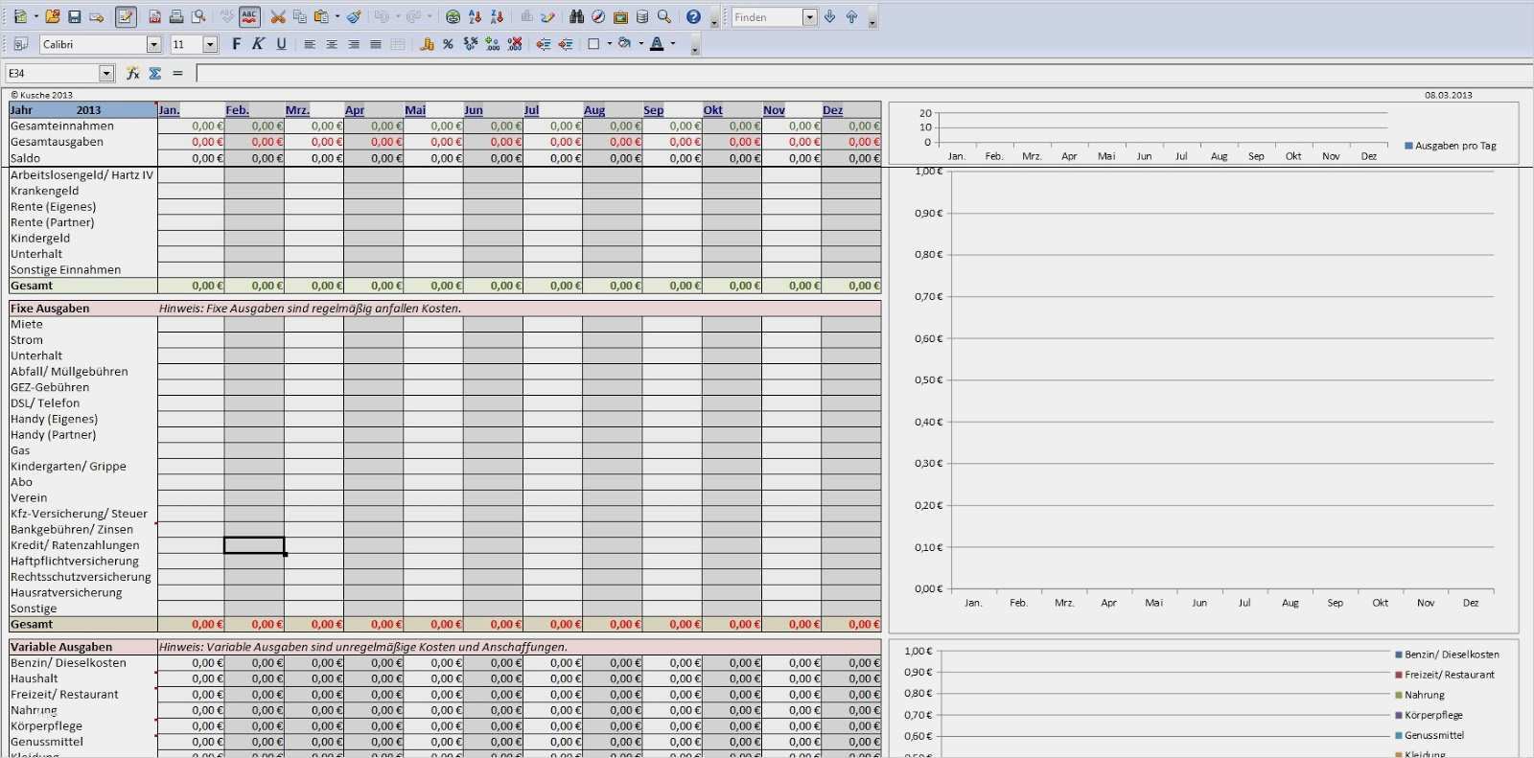
Task: Open the Borders dropdown arrow
Action: (609, 44)
